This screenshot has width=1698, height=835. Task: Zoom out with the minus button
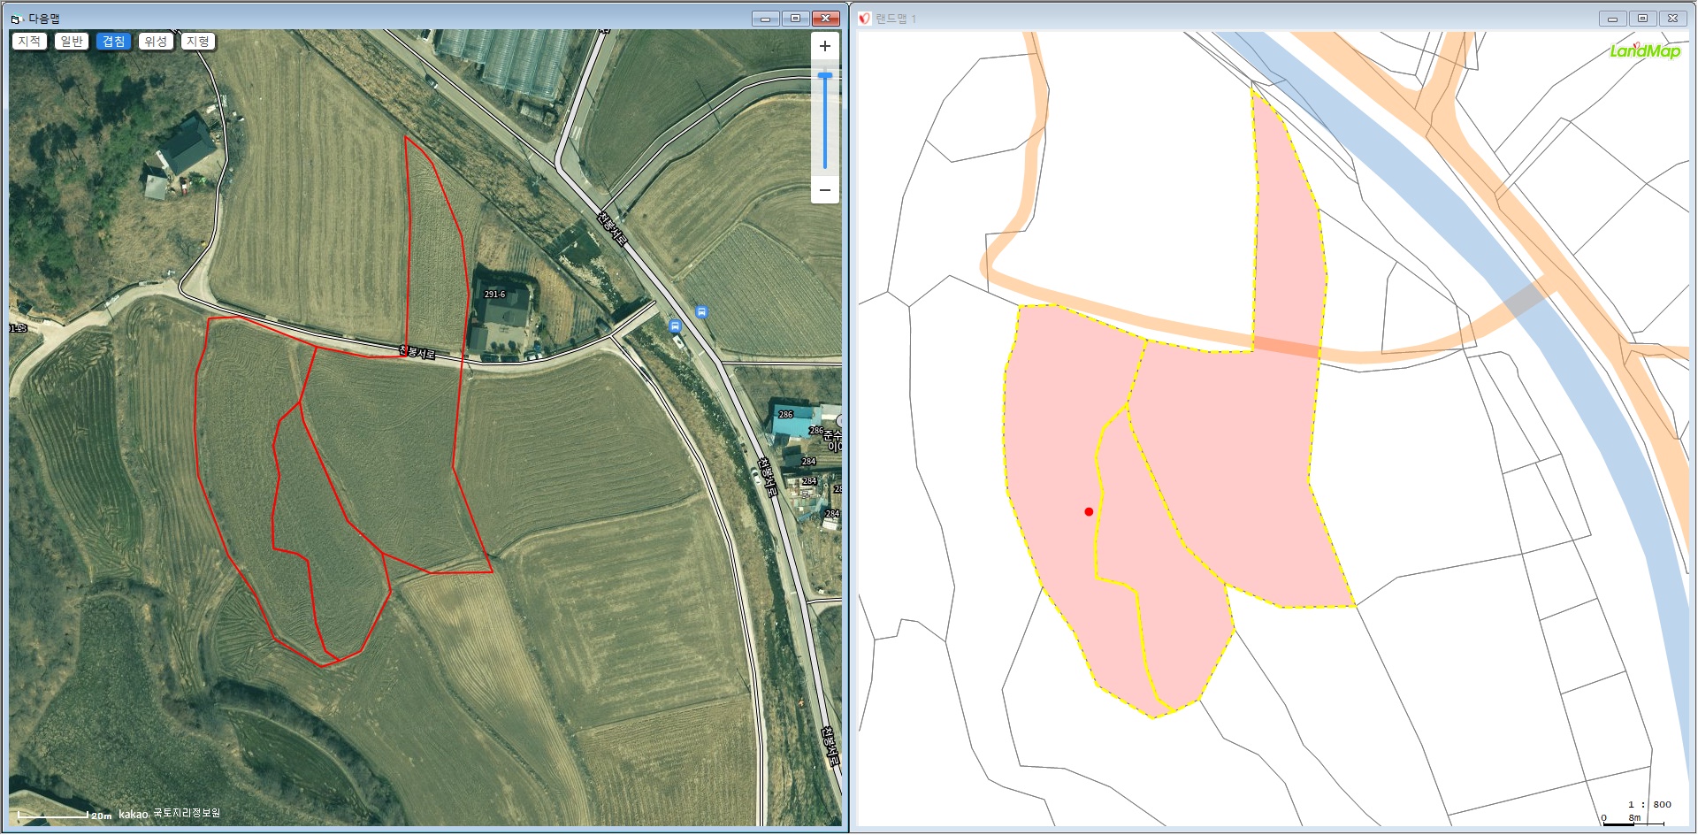click(824, 190)
